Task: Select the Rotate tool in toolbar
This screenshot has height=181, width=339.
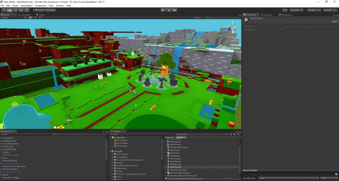Action: pyautogui.click(x=16, y=10)
